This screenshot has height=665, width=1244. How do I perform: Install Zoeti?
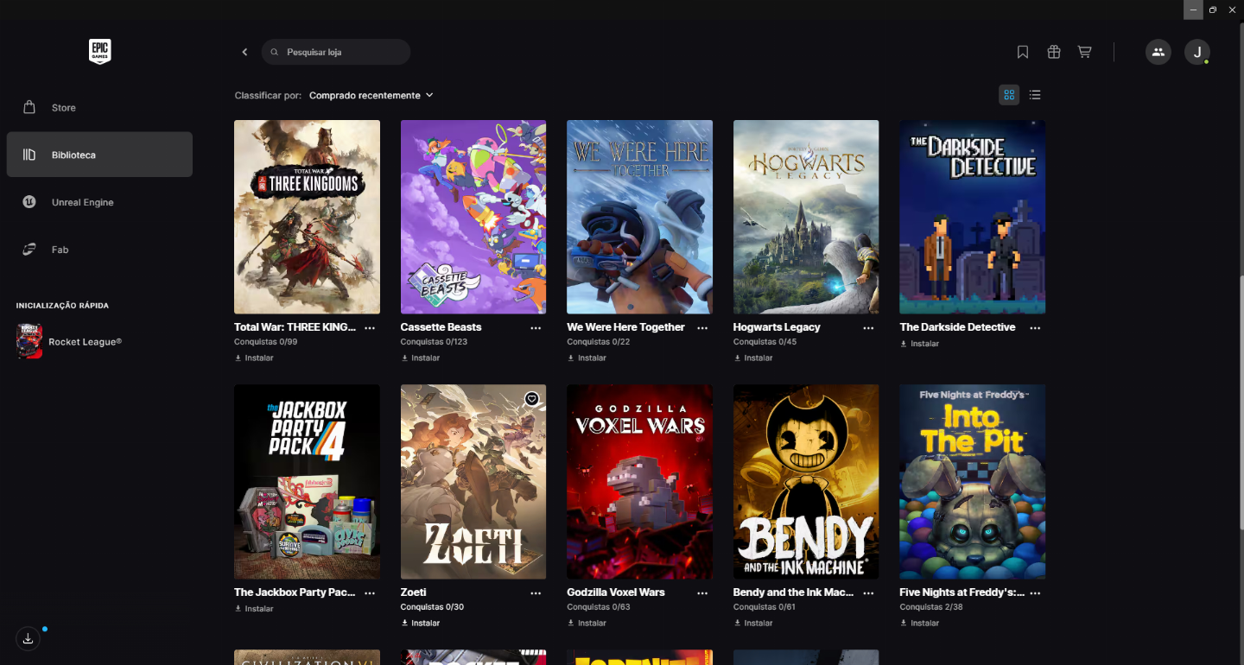(x=421, y=623)
